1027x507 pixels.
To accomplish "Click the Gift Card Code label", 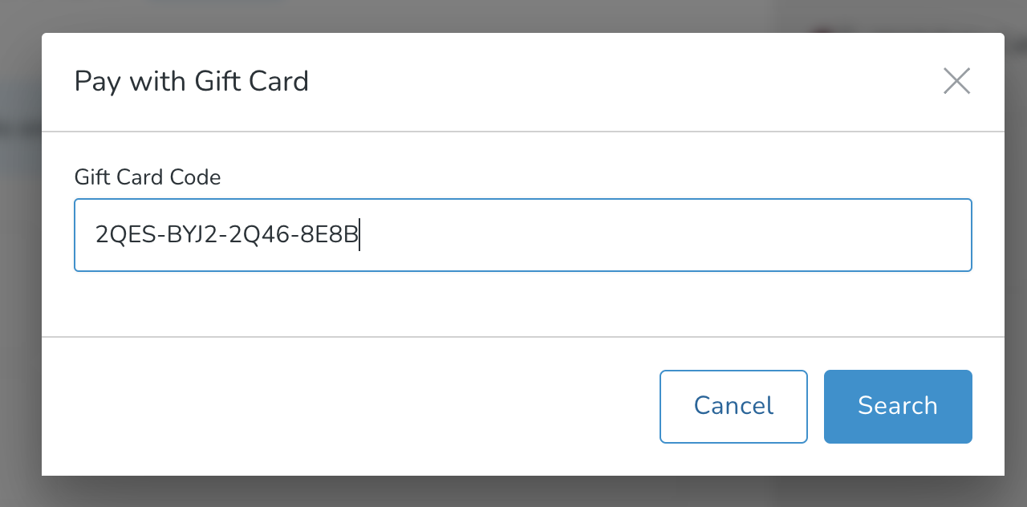I will pos(147,176).
